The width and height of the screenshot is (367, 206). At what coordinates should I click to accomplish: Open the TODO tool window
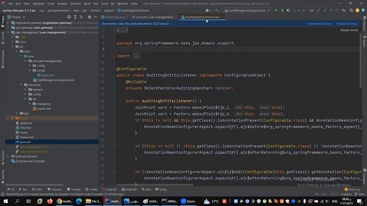(37, 189)
